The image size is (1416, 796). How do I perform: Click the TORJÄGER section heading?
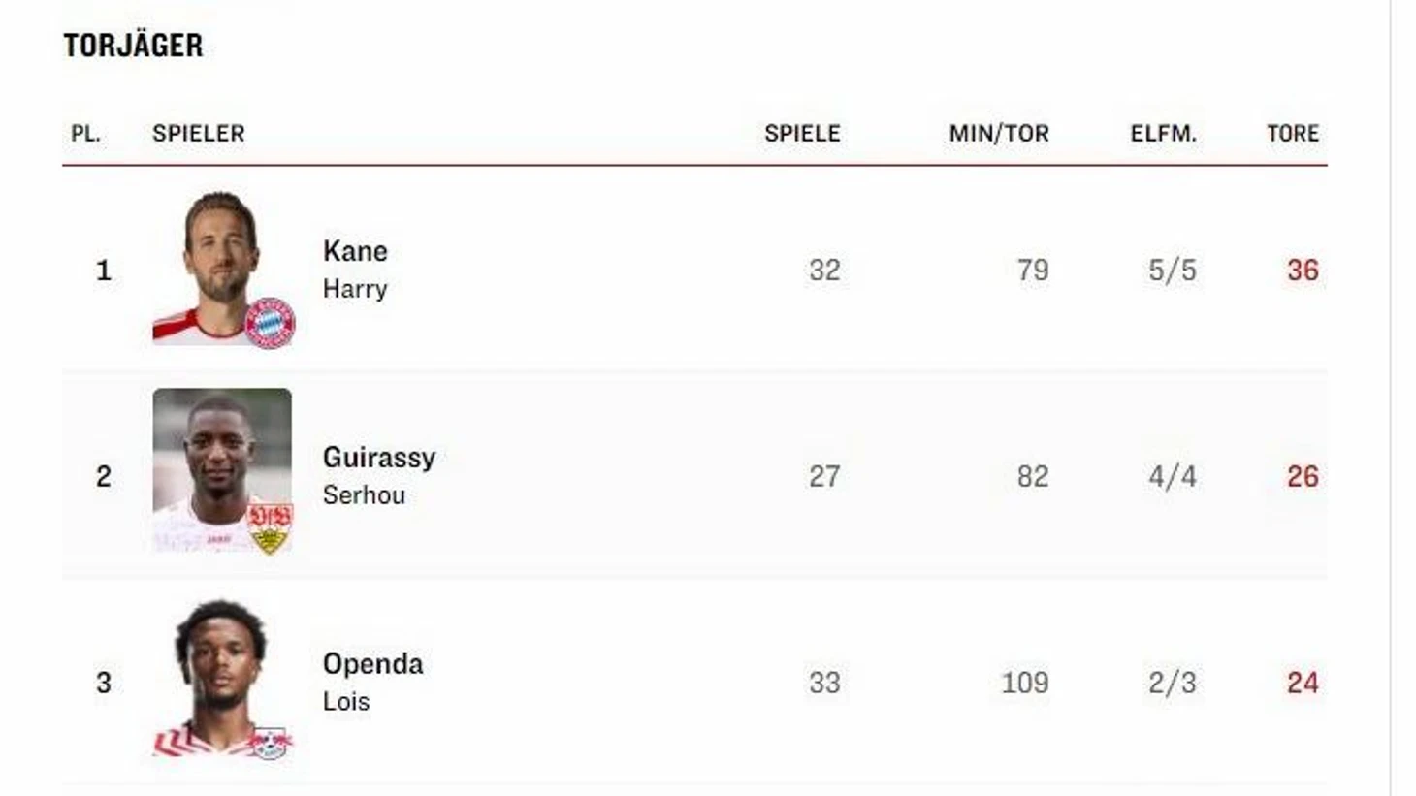[133, 46]
